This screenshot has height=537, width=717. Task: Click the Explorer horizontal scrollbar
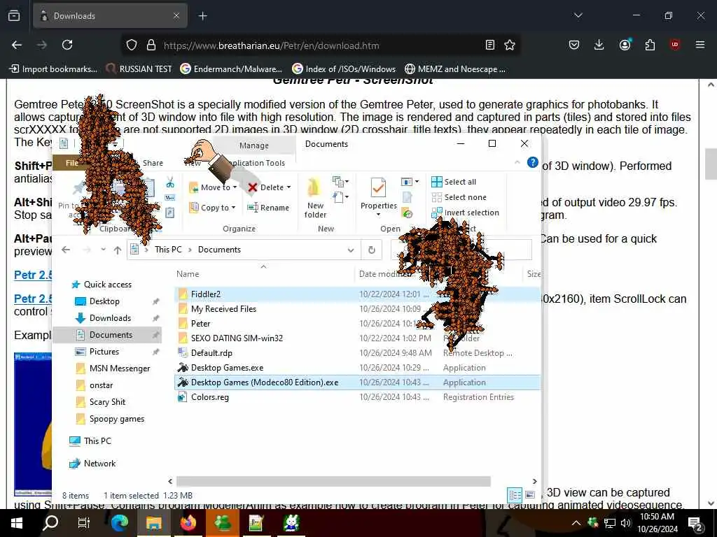[333, 481]
